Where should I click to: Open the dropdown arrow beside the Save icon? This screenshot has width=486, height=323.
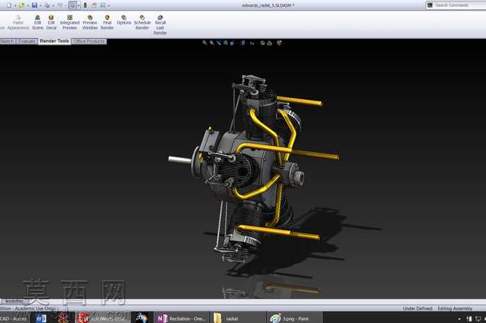pyautogui.click(x=40, y=6)
